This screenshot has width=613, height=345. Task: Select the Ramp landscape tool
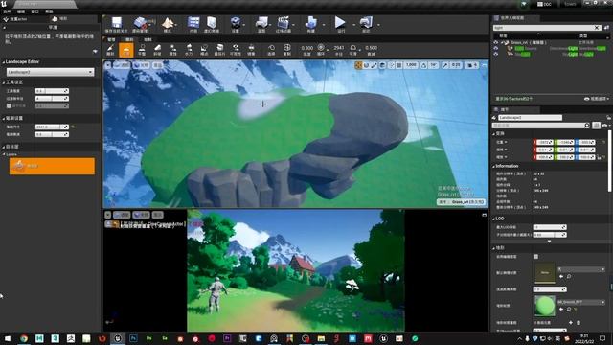point(157,50)
